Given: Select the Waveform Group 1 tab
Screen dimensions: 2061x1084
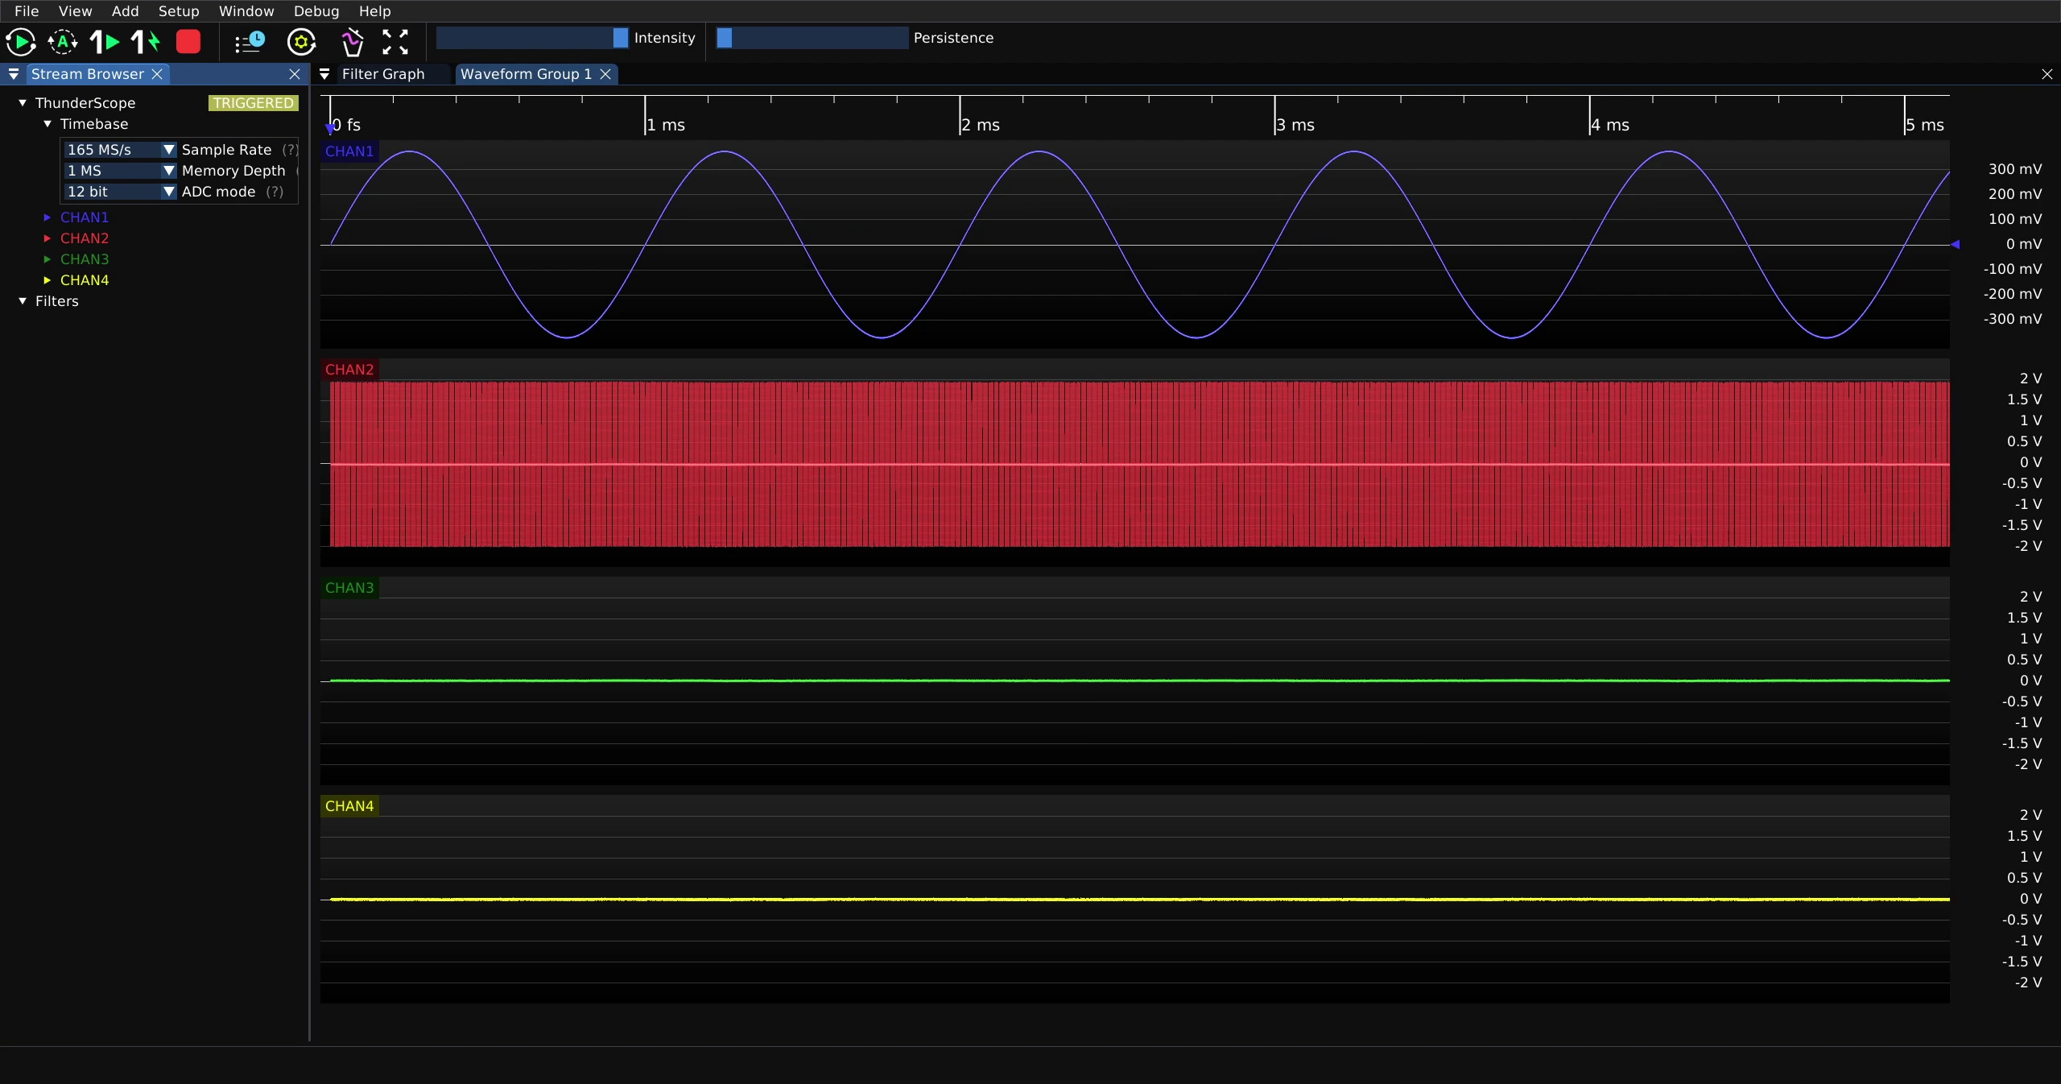Looking at the screenshot, I should click(526, 74).
